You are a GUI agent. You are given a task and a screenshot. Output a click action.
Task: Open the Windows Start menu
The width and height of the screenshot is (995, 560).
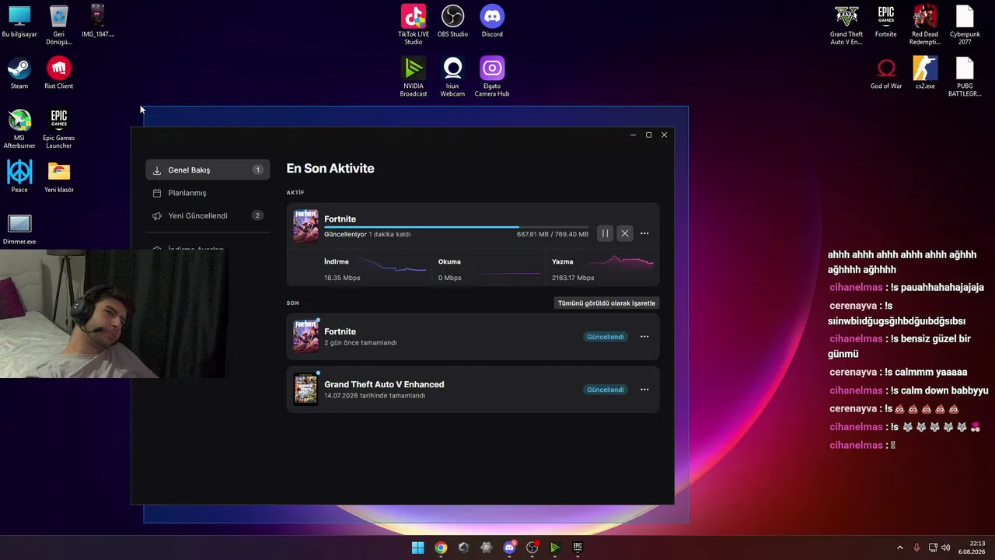coord(418,548)
